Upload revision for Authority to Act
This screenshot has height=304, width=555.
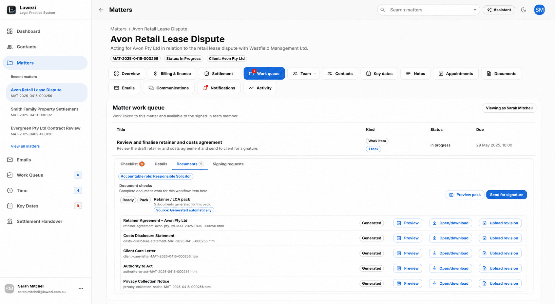[500, 268]
